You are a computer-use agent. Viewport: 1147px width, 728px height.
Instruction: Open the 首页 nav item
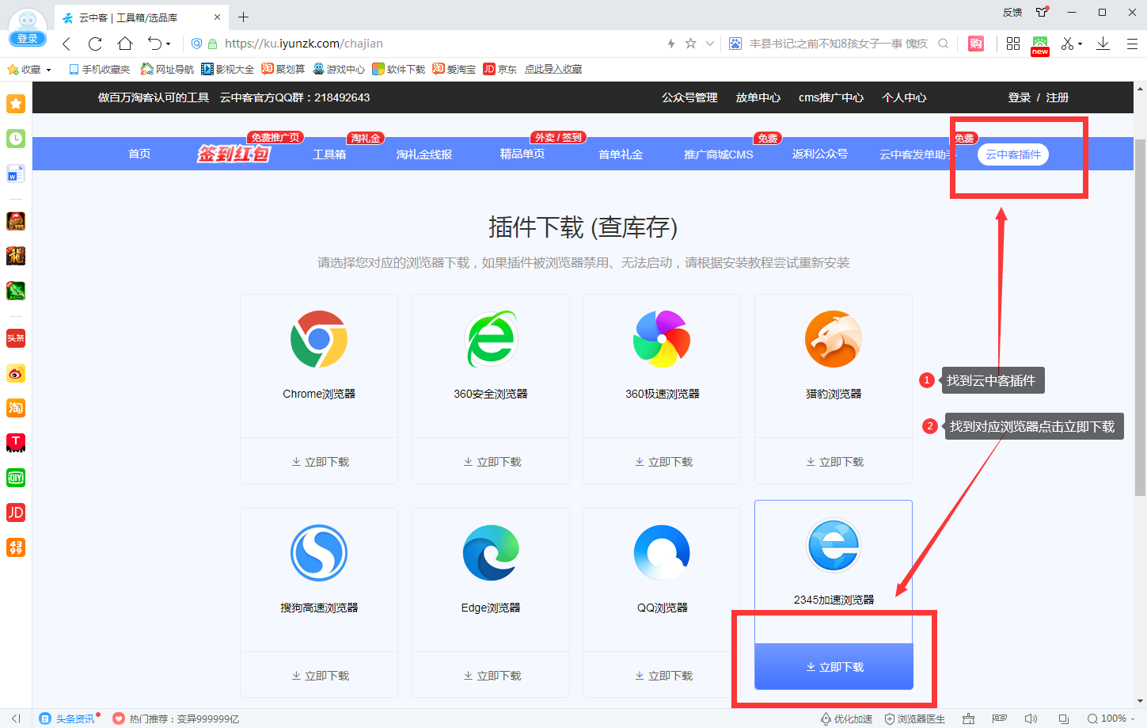tap(139, 154)
